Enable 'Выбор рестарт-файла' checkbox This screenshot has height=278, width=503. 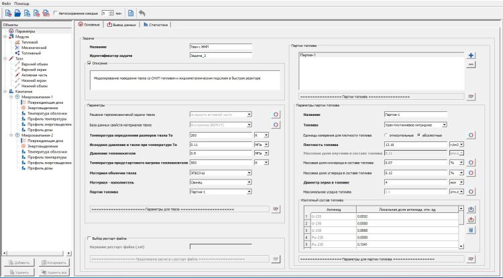click(x=89, y=238)
